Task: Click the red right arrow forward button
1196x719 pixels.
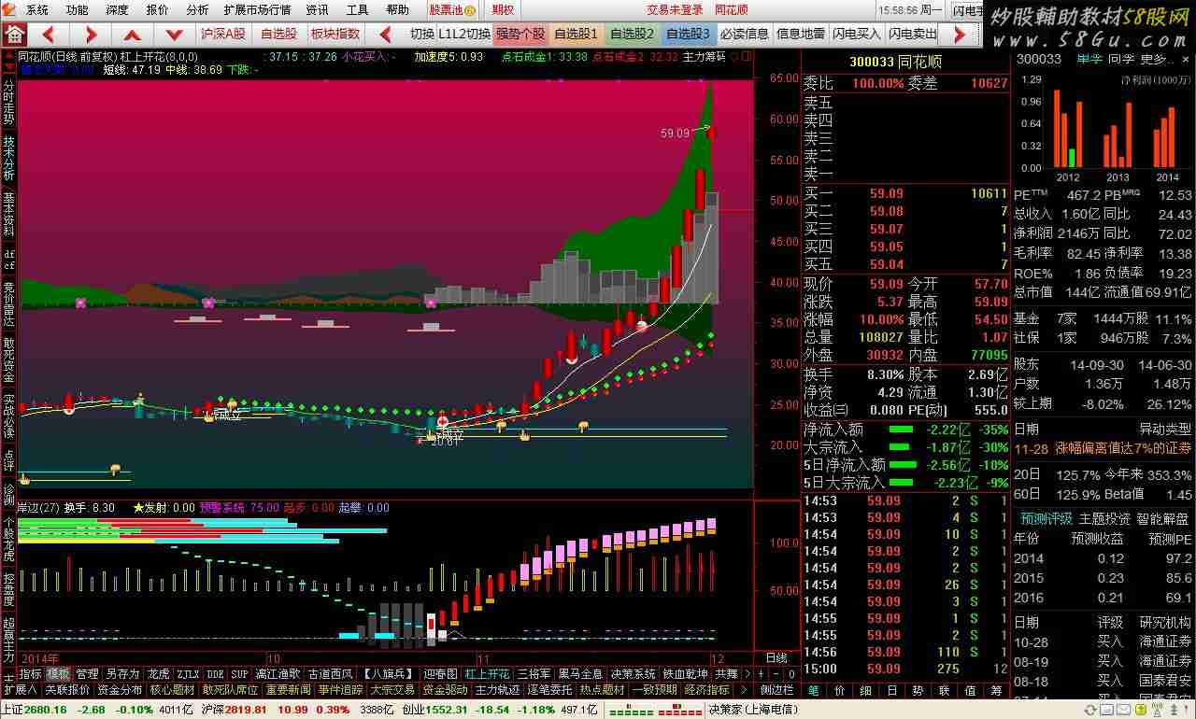Action: coord(92,35)
